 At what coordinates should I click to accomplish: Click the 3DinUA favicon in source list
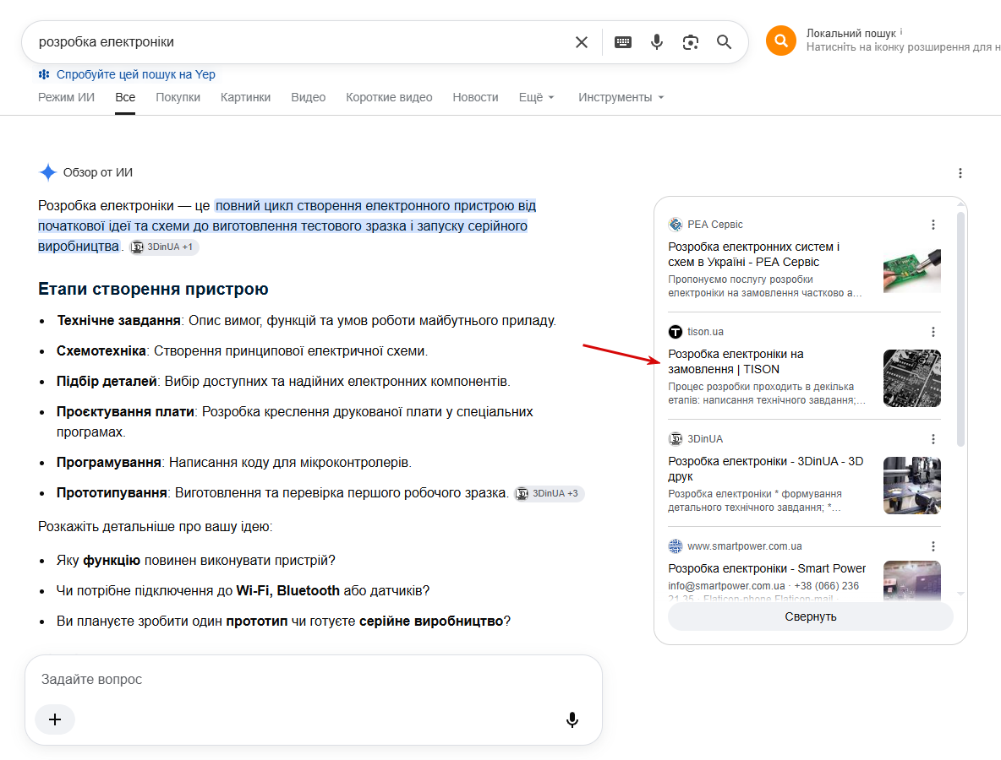tap(675, 438)
